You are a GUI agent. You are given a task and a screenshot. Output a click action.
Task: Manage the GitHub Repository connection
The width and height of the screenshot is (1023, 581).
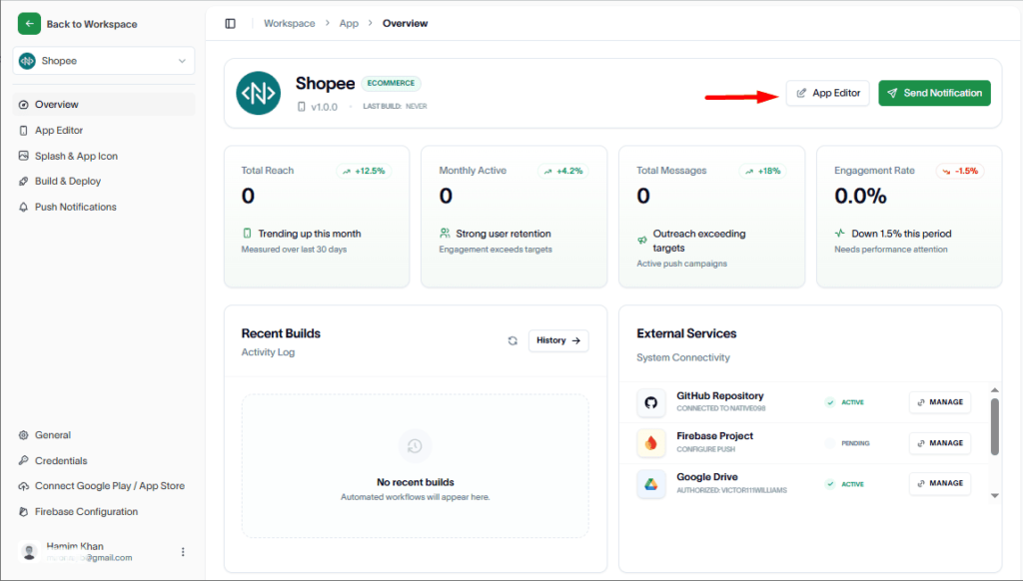point(940,402)
